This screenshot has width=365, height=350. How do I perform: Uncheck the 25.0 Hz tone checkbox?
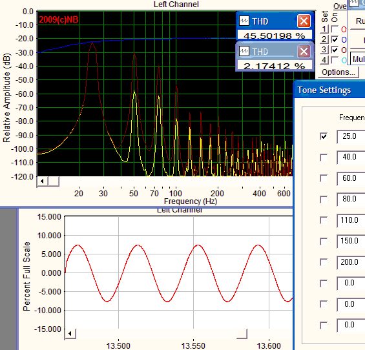324,136
